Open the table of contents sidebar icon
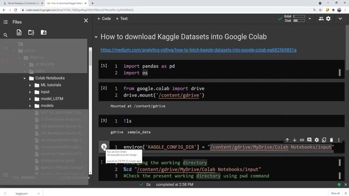 pos(5,22)
